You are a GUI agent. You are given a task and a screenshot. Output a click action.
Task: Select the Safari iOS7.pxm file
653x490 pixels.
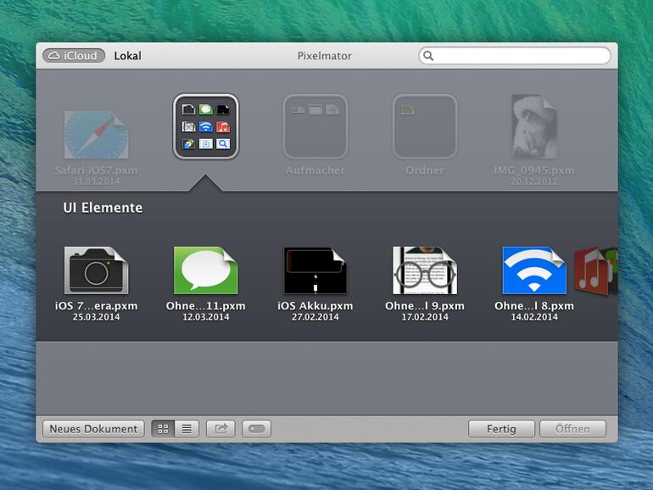click(95, 136)
